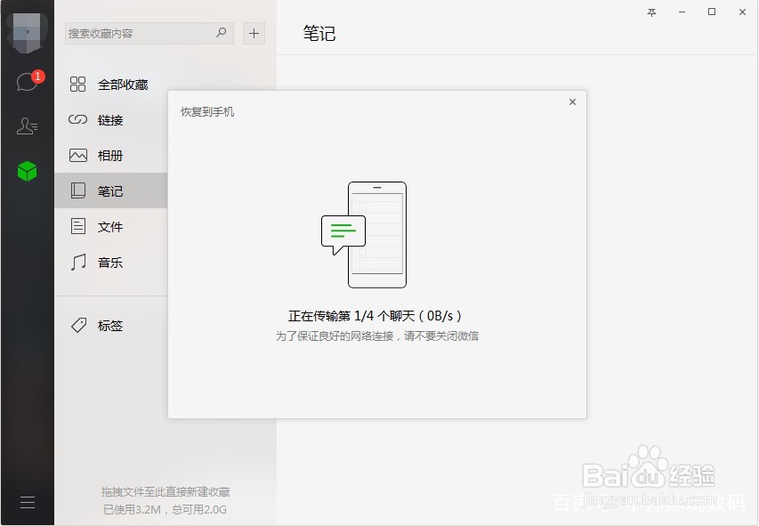Select 链接 category
The image size is (759, 526).
tap(111, 119)
